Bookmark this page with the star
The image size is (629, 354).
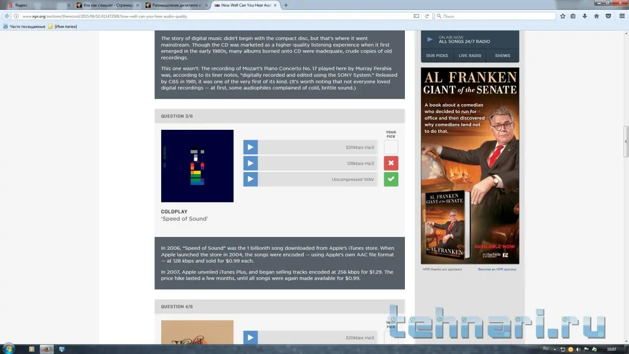click(563, 16)
